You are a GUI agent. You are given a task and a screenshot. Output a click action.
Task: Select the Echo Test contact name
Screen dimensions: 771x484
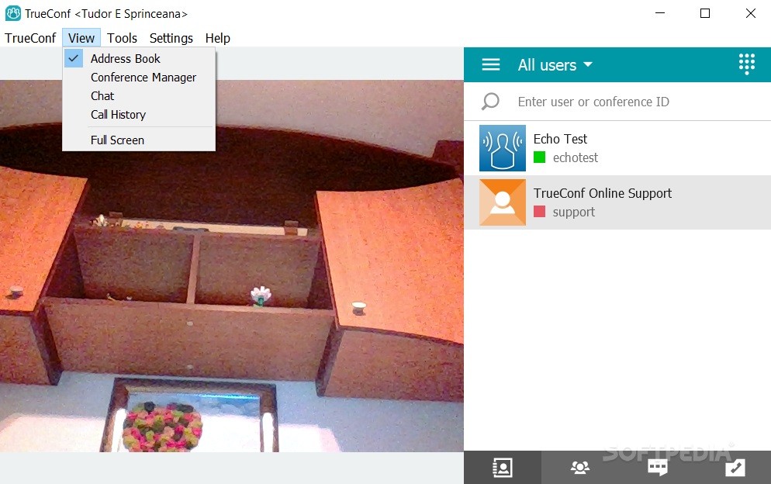(560, 139)
